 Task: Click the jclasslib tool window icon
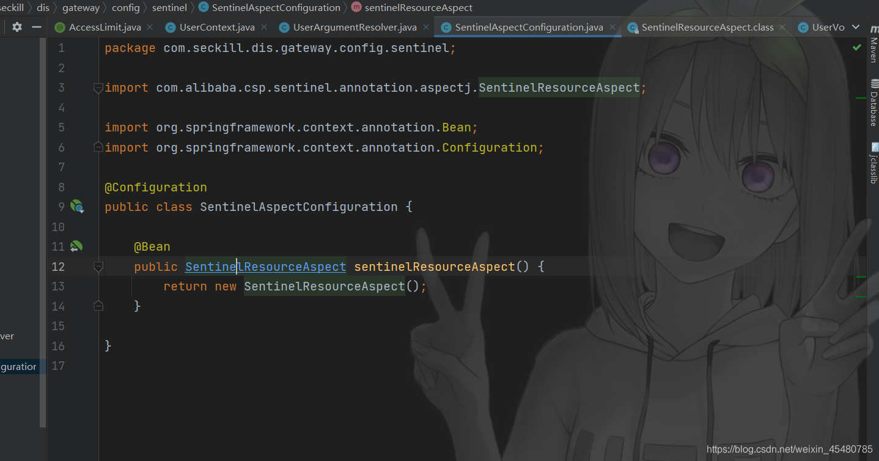coord(874,147)
